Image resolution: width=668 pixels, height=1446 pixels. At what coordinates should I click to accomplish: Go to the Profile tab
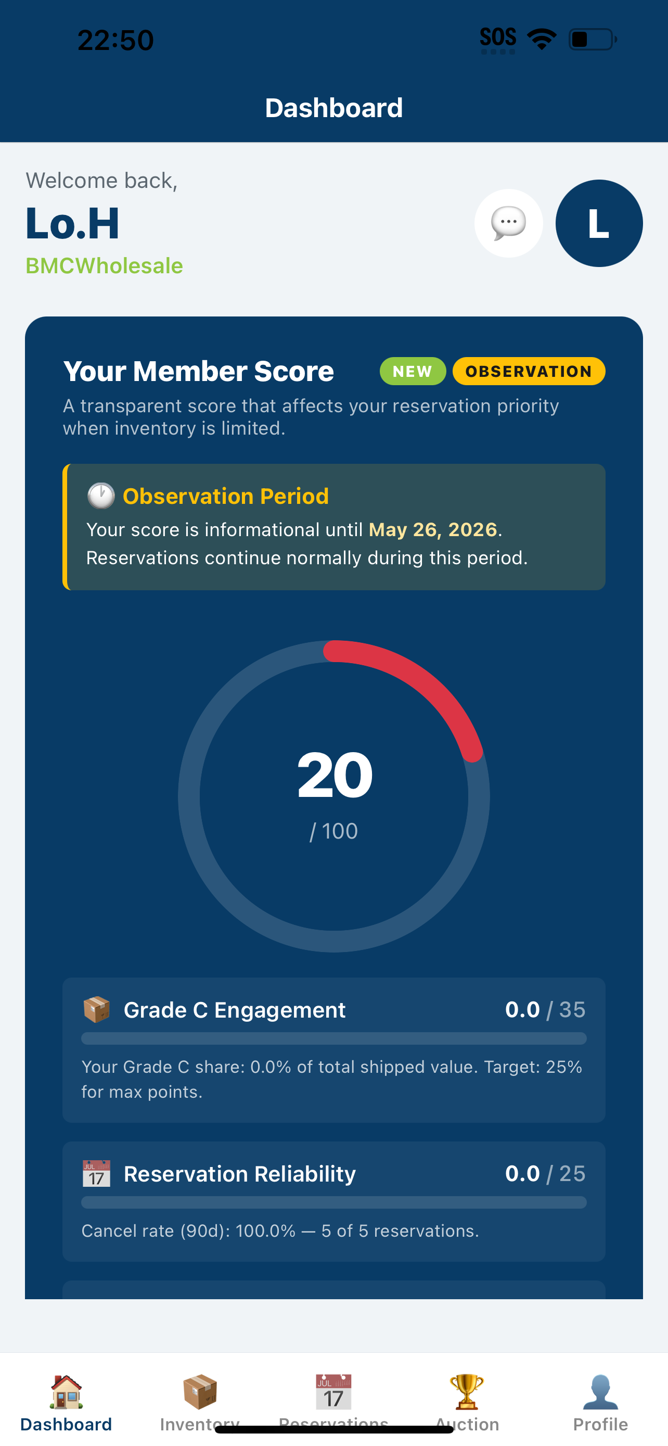tap(600, 1401)
